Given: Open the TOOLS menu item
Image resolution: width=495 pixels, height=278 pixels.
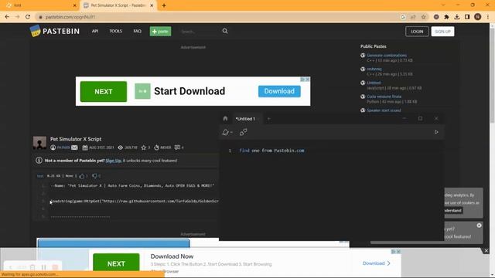Looking at the screenshot, I should pos(115,31).
